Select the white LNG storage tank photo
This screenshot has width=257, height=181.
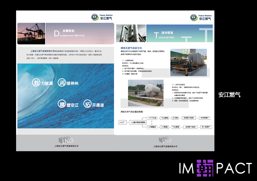point(146,93)
